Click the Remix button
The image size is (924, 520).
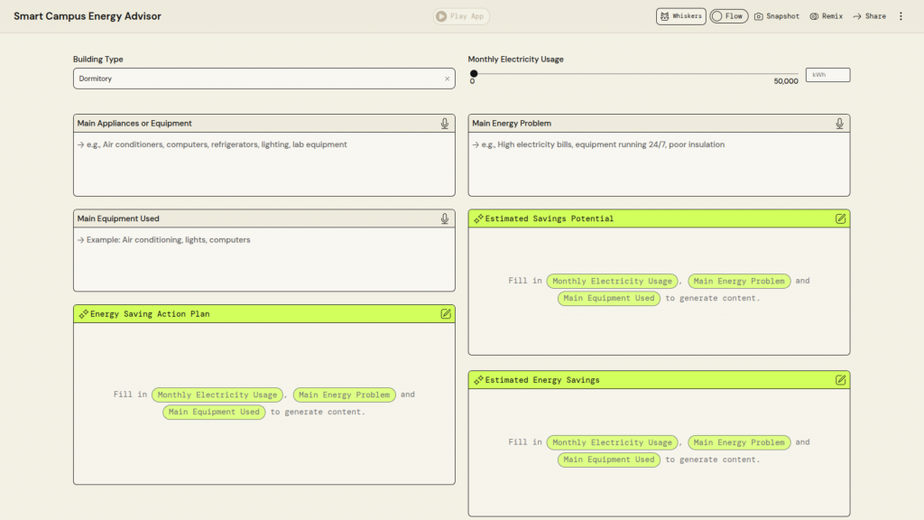[x=826, y=16]
